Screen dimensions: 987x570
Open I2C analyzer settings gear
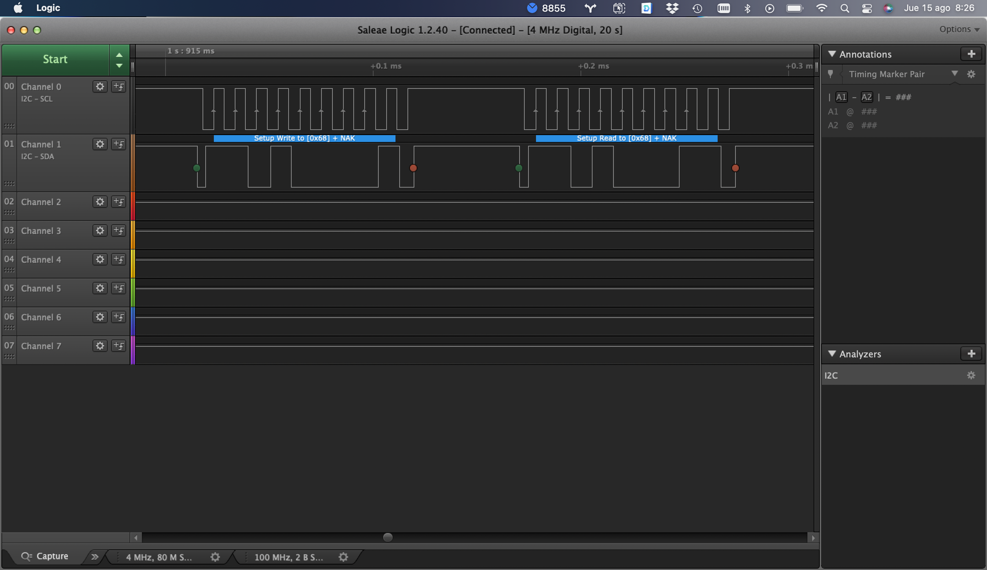[971, 376]
